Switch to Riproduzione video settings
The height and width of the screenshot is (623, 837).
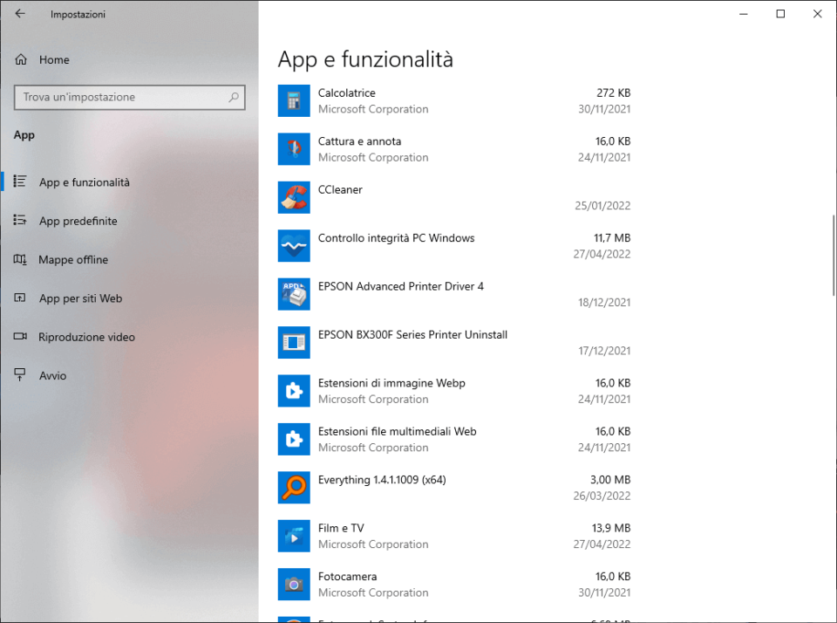[x=130, y=337]
